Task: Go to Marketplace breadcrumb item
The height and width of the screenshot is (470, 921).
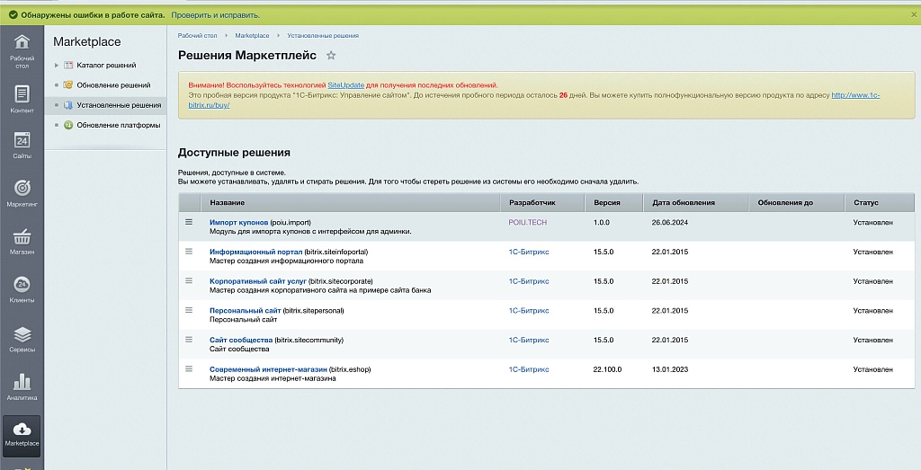Action: pos(252,36)
